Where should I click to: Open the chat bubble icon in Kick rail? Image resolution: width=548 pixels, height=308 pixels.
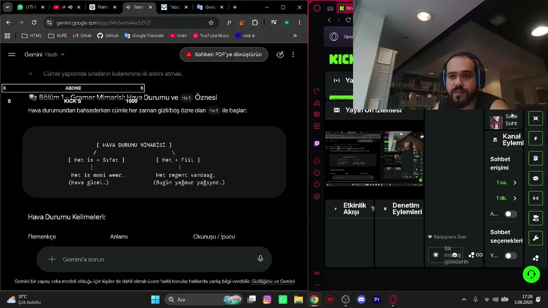[536, 178]
